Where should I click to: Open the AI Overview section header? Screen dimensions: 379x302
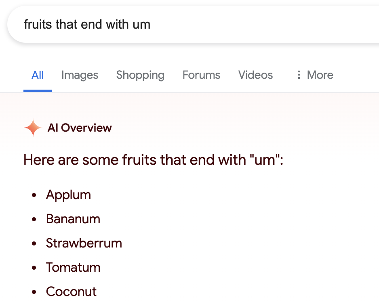(80, 128)
